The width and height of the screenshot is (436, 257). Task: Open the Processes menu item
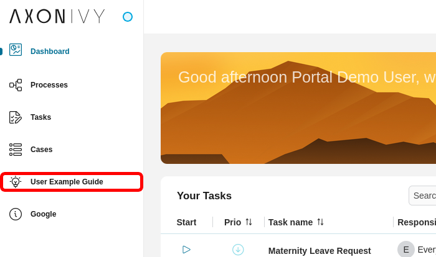tap(49, 85)
